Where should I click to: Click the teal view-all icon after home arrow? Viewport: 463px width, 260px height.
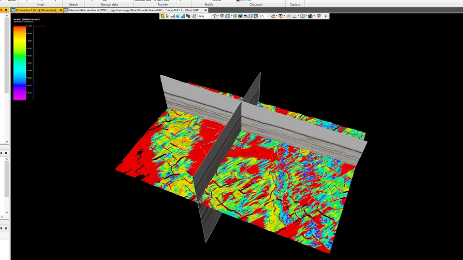(221, 16)
